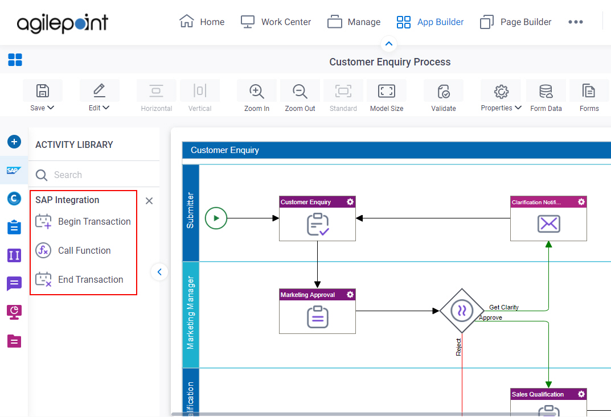This screenshot has height=417, width=611.
Task: Click the SAP Integration group heading
Action: click(x=67, y=200)
